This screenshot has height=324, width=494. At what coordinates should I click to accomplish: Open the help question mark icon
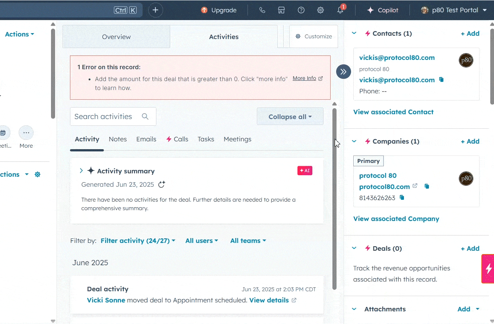301,10
